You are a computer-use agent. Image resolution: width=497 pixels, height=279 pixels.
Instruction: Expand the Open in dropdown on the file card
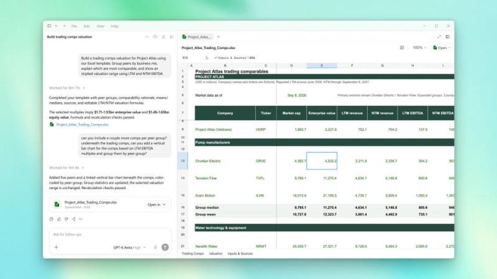point(157,205)
